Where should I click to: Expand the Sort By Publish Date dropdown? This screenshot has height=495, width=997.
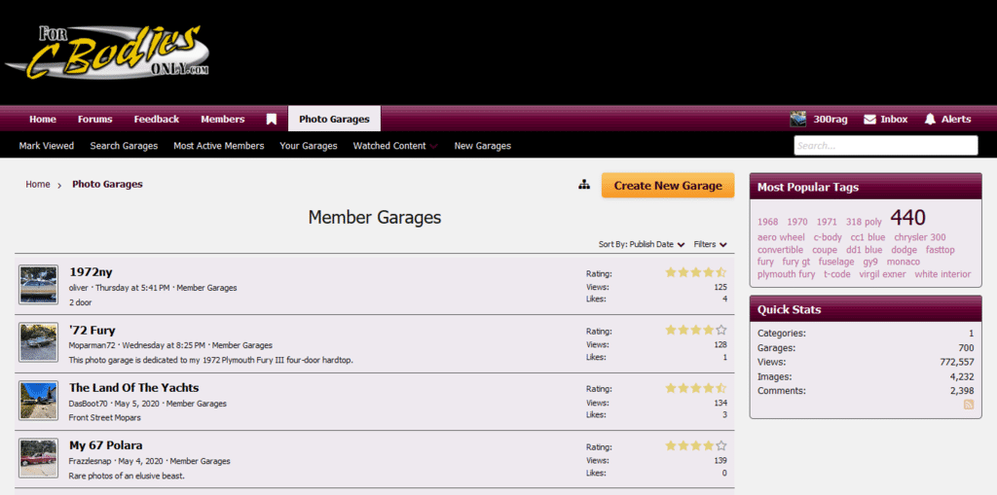pyautogui.click(x=642, y=244)
